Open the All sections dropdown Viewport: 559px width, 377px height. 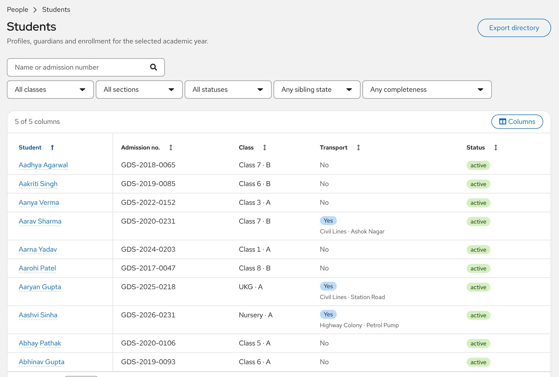pos(139,90)
